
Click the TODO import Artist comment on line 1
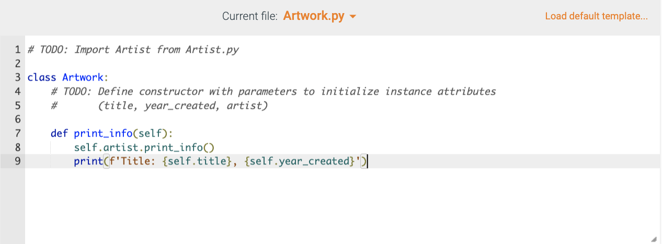point(133,50)
